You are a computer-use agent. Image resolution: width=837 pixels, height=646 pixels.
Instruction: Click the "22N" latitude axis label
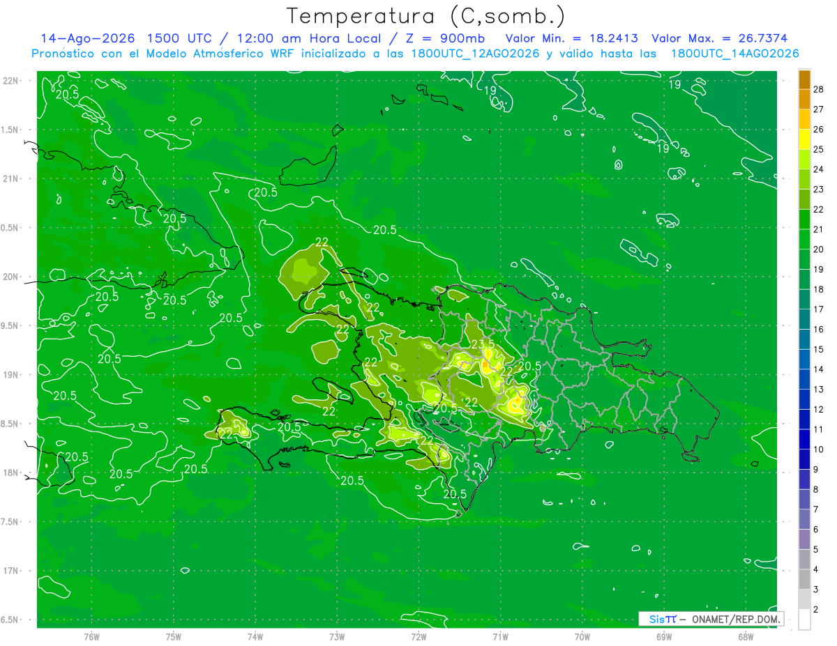tap(12, 81)
